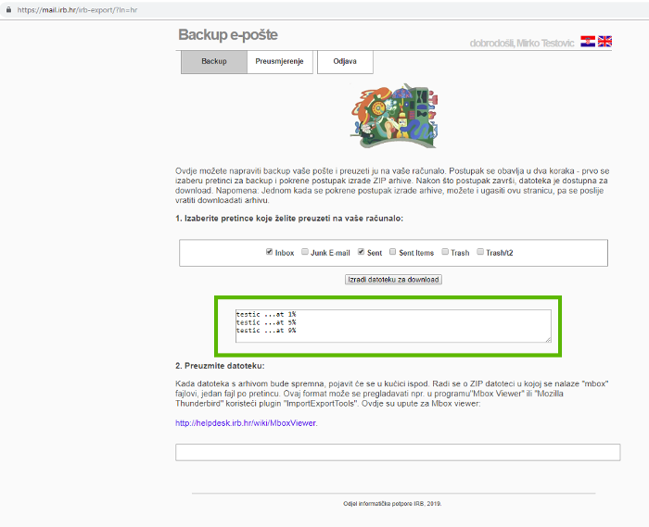Tick the Trash folder checkbox
This screenshot has width=649, height=527.
[445, 252]
